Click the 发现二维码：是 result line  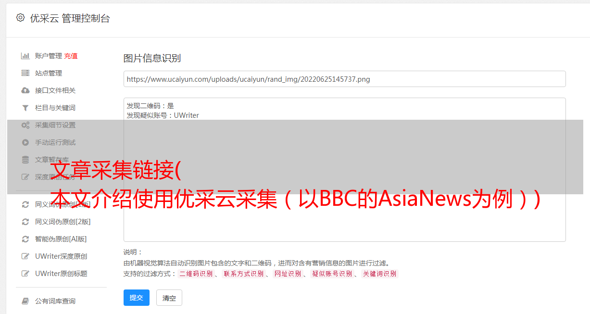coord(150,106)
